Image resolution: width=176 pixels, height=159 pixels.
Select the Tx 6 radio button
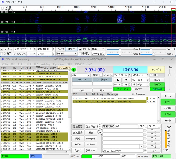(x=145, y=151)
